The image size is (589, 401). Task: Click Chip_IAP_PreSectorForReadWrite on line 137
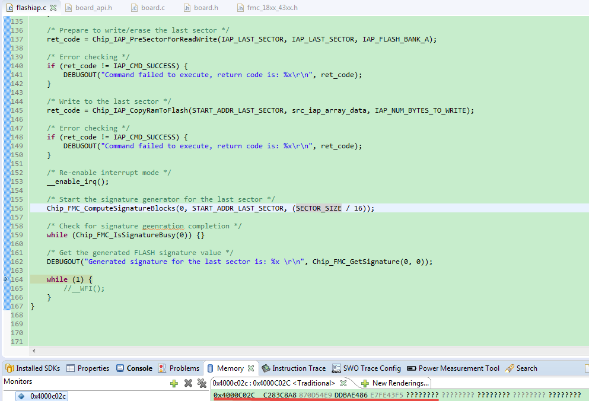tap(155, 39)
